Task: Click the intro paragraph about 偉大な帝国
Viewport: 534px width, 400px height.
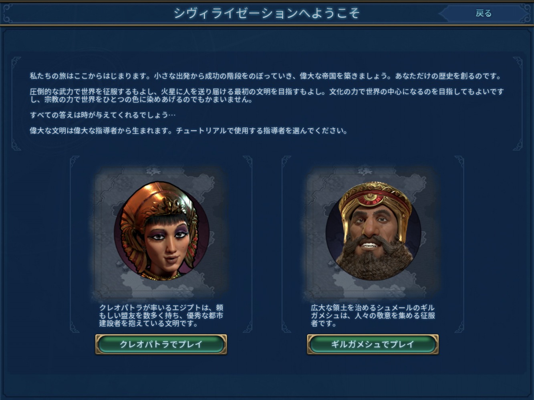Action: coord(266,76)
